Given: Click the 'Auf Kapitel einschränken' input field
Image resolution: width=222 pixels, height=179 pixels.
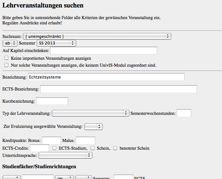Looking at the screenshot, I should point(104,51).
